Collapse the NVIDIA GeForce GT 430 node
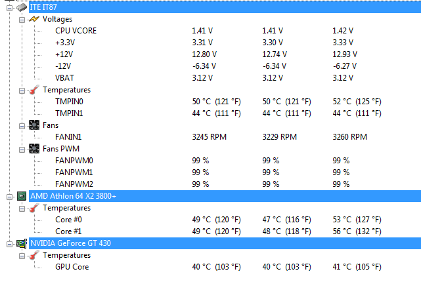 [x=9, y=244]
